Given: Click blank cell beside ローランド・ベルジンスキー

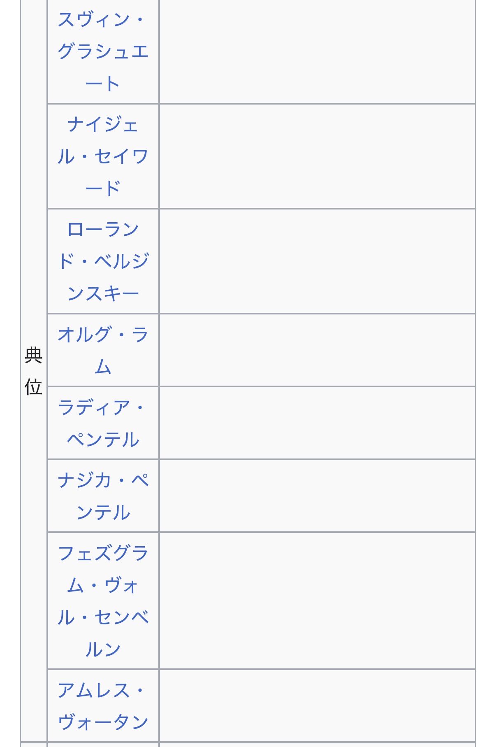Looking at the screenshot, I should 317,261.
